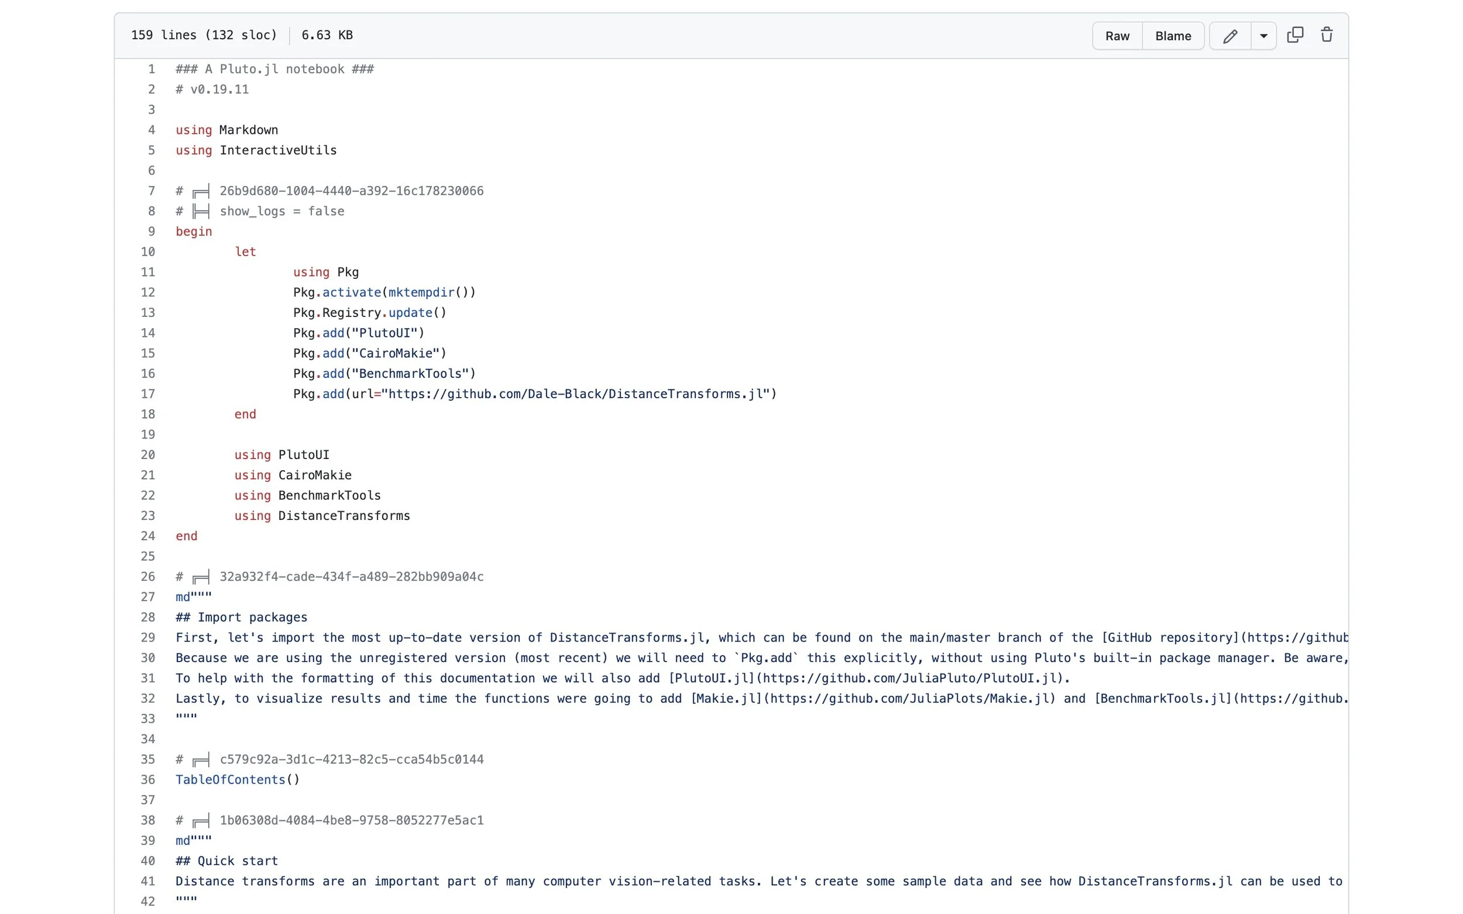Select line number 1
This screenshot has height=914, width=1463.
click(x=151, y=69)
